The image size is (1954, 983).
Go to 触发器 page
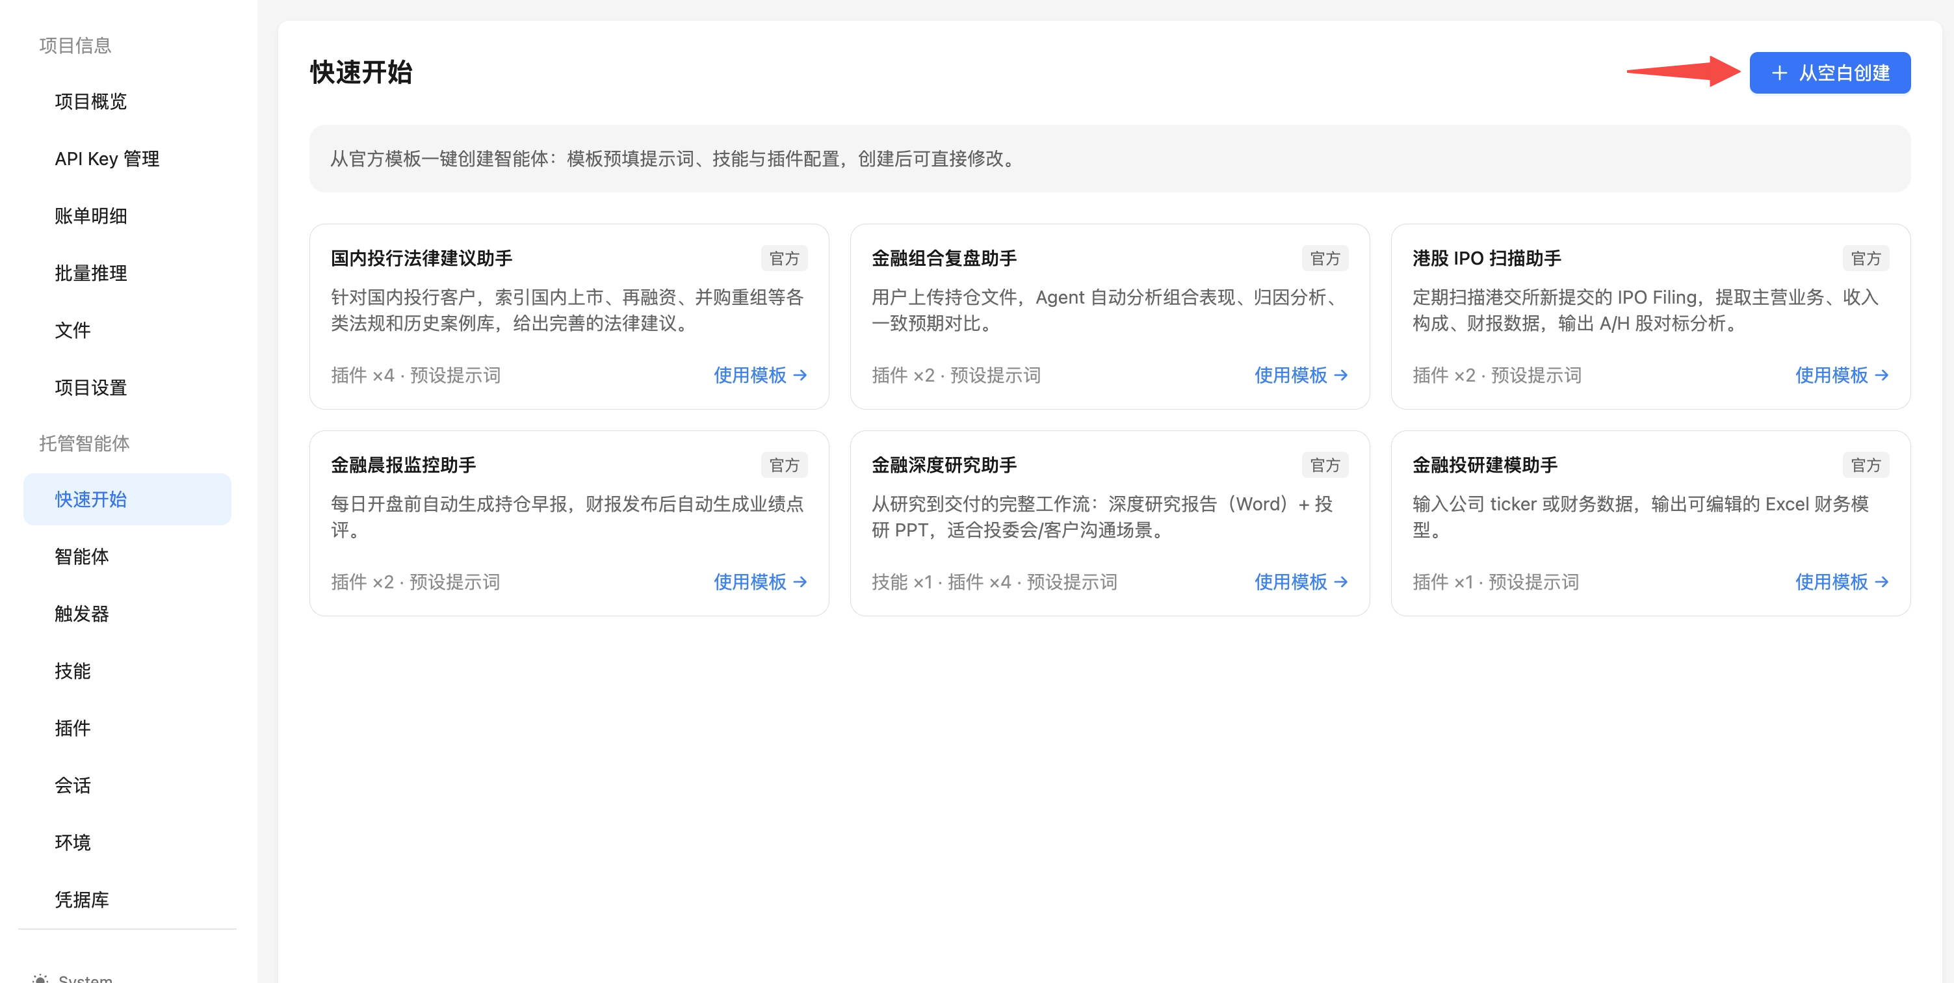pyautogui.click(x=81, y=614)
